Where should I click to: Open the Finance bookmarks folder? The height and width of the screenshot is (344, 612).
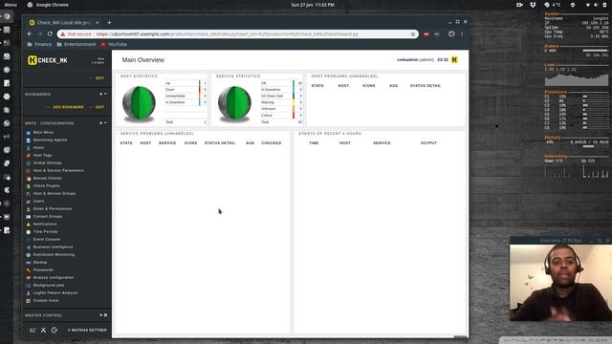point(39,45)
